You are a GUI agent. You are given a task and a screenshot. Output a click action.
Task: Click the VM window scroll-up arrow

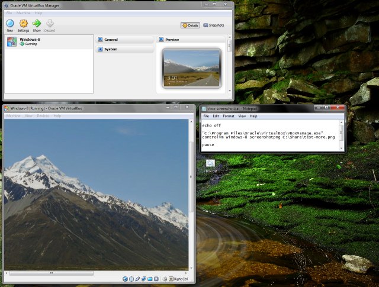191,122
